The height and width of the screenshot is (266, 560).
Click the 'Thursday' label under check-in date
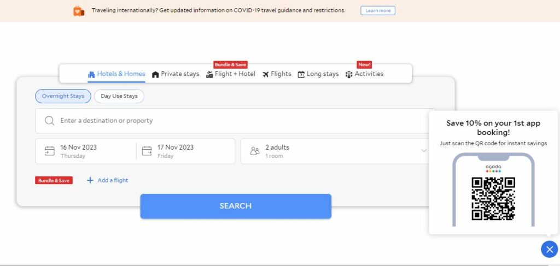pyautogui.click(x=73, y=156)
